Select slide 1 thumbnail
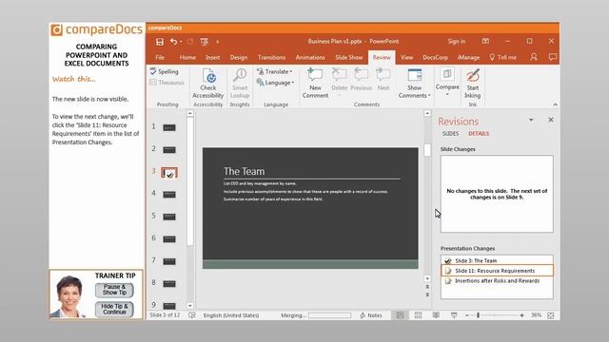 (x=169, y=127)
